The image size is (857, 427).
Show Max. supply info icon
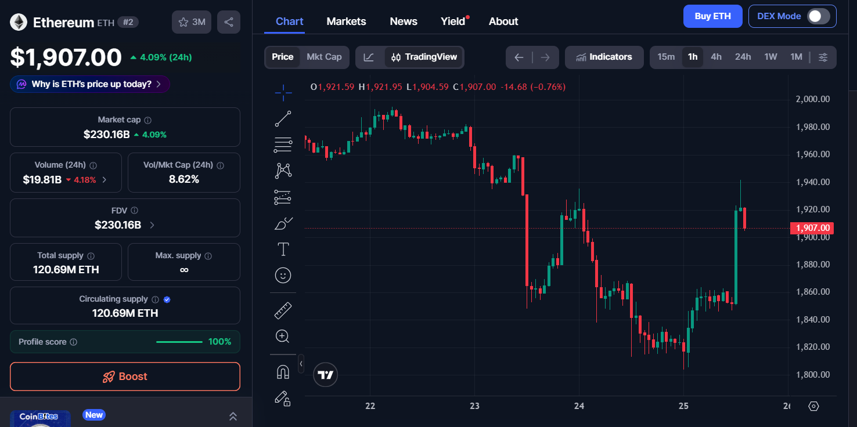tap(208, 256)
